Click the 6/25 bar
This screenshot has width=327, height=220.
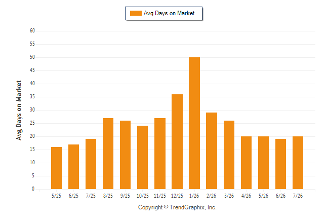(73, 167)
